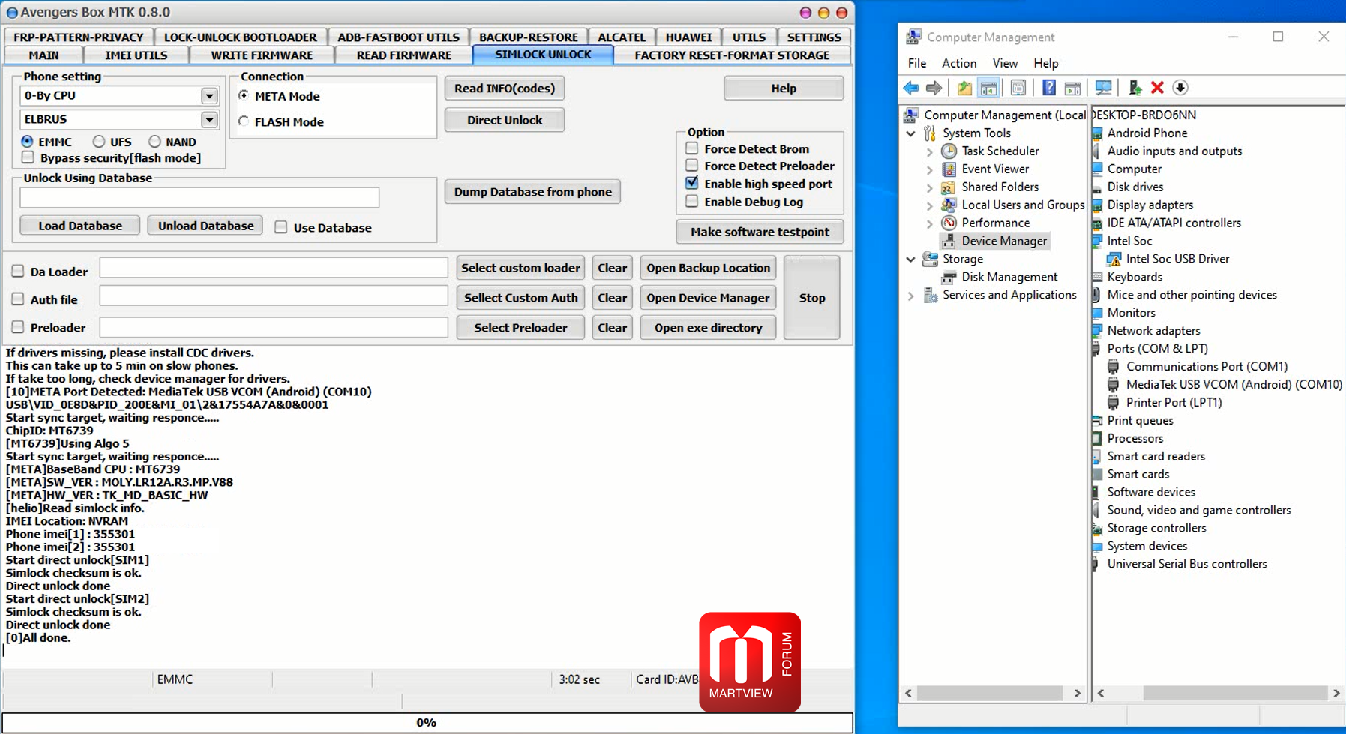Toggle the Show/Hide Console Tree icon

coord(988,88)
